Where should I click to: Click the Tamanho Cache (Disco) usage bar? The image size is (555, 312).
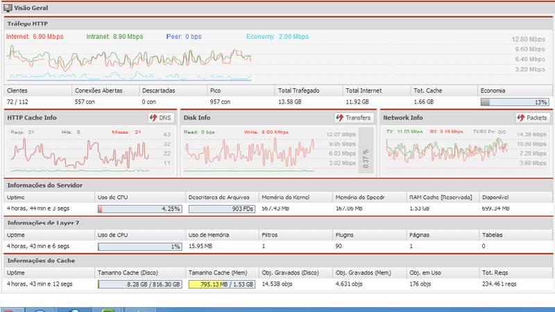(140, 284)
